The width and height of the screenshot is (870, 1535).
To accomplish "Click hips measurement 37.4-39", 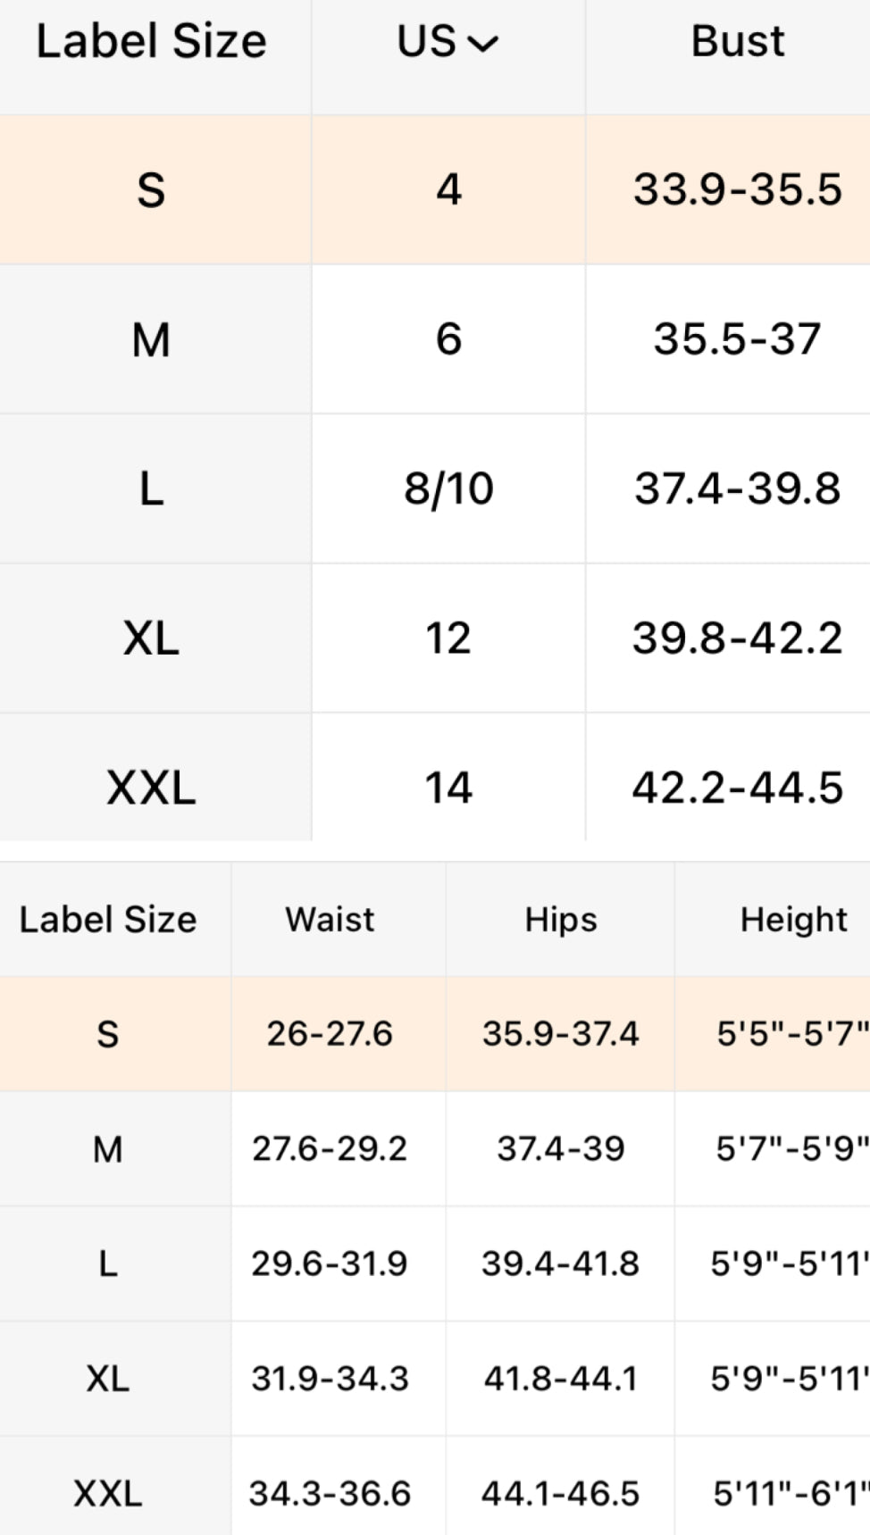I will pos(560,1148).
